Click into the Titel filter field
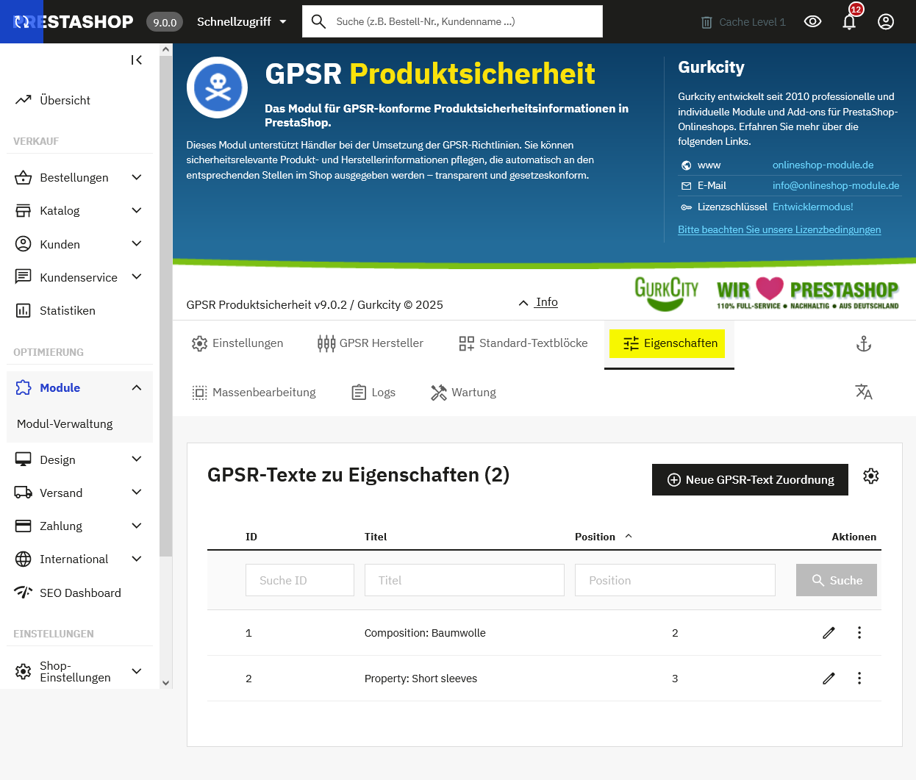The width and height of the screenshot is (916, 780). 464,581
